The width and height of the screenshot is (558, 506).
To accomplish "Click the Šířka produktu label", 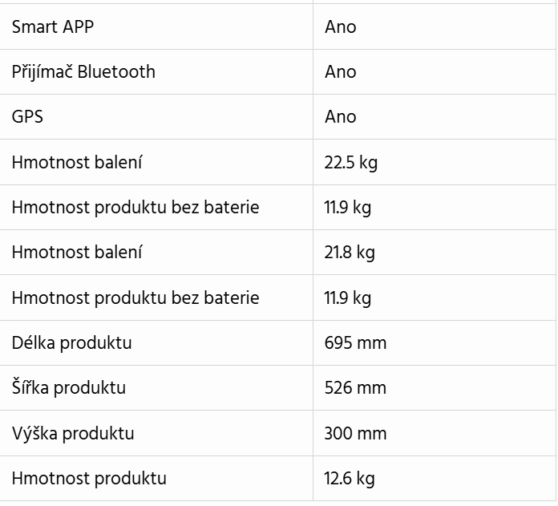I will tap(69, 387).
